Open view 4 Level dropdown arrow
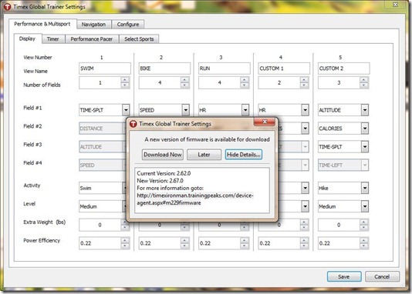 pos(305,206)
